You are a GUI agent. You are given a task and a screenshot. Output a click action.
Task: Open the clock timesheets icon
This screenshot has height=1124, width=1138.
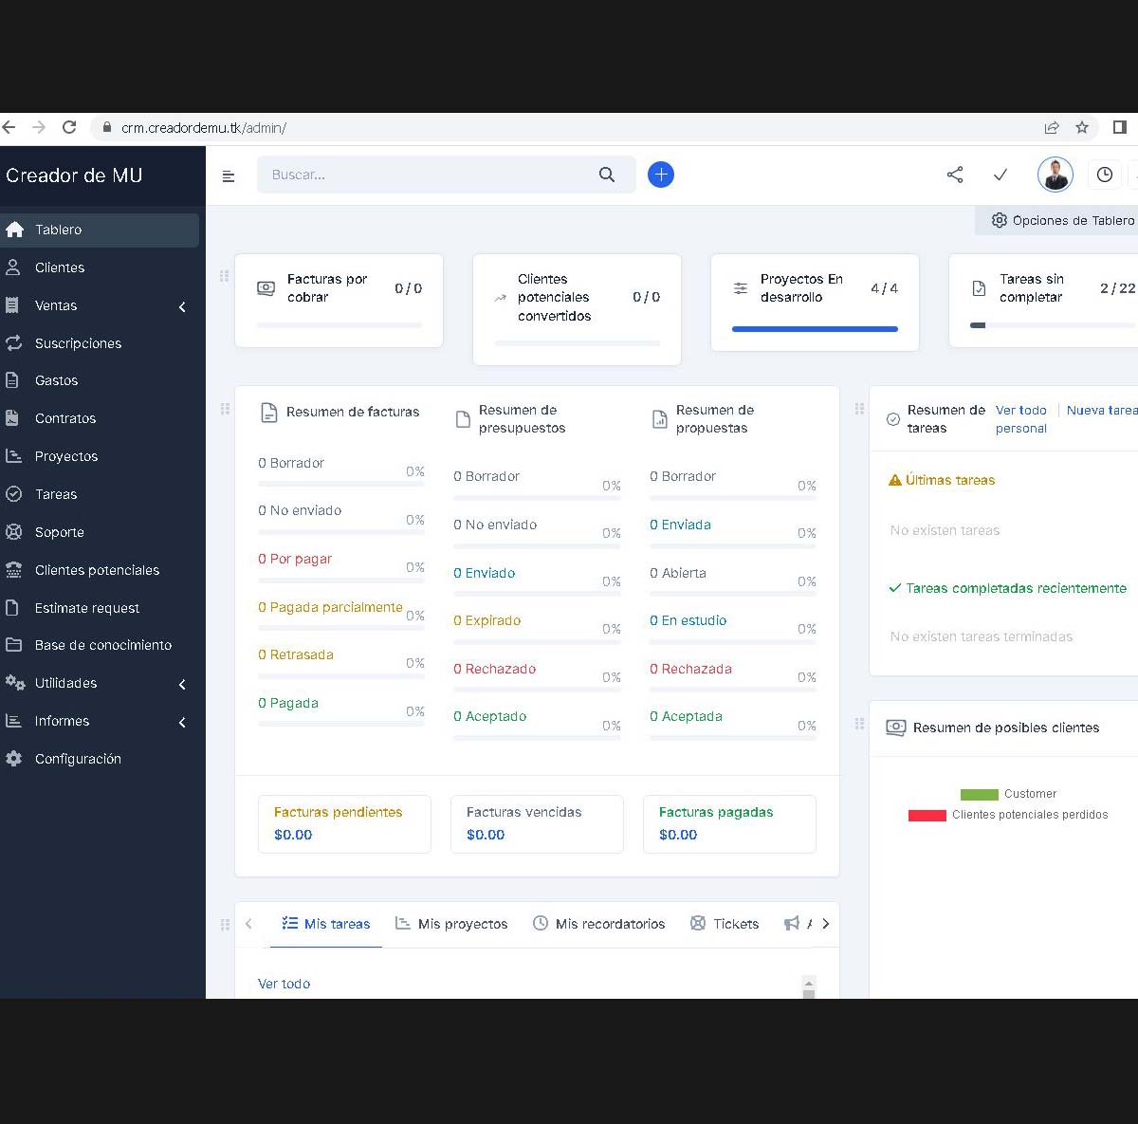click(1105, 175)
